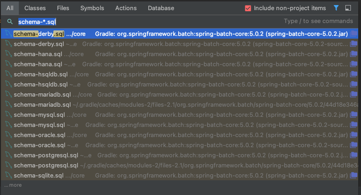361x195 pixels.
Task: Click the SQL file icon beside selected schema-derby.sql
Action: tap(9, 34)
